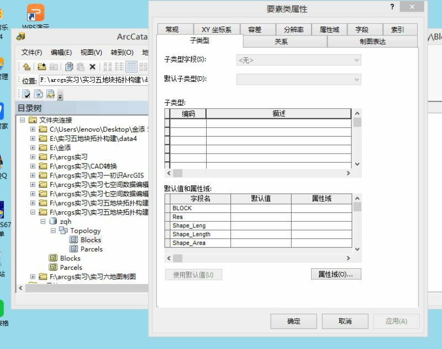This screenshot has width=442, height=349.
Task: Open 默认子类型 dropdown
Action: [298, 79]
